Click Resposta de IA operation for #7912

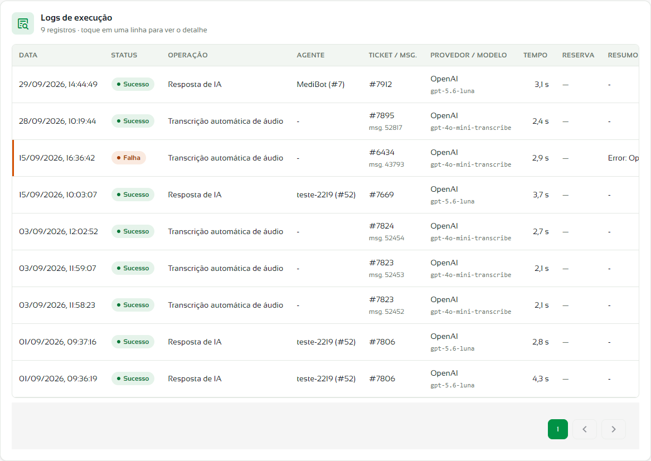coord(195,84)
